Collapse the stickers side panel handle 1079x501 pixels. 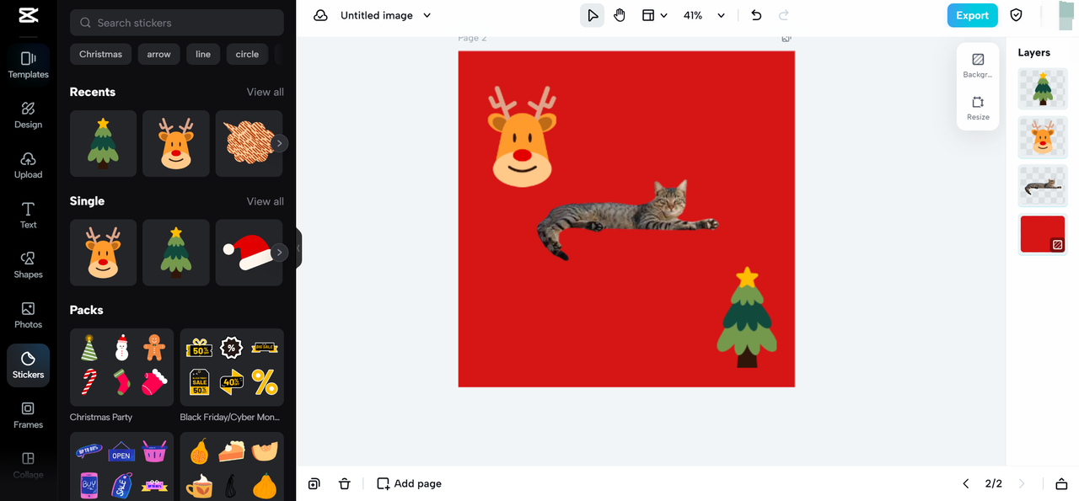[x=298, y=248]
